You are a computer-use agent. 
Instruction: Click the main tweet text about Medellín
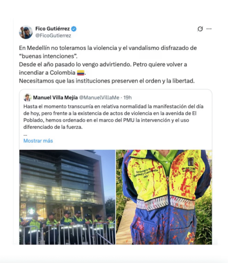point(108,64)
